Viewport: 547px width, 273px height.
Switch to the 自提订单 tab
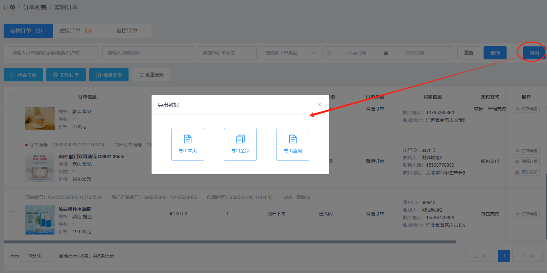pyautogui.click(x=127, y=31)
